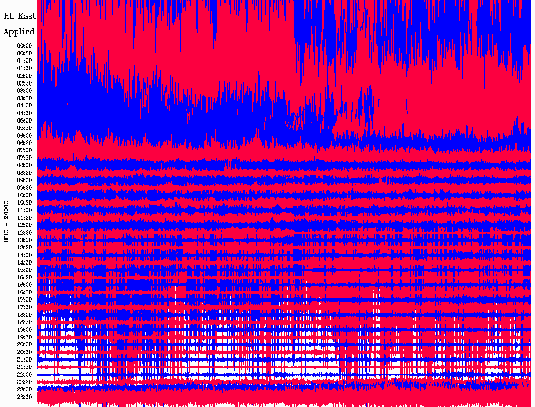Select the 'Applied' header text
Screen dimensions: 535x407
19,32
